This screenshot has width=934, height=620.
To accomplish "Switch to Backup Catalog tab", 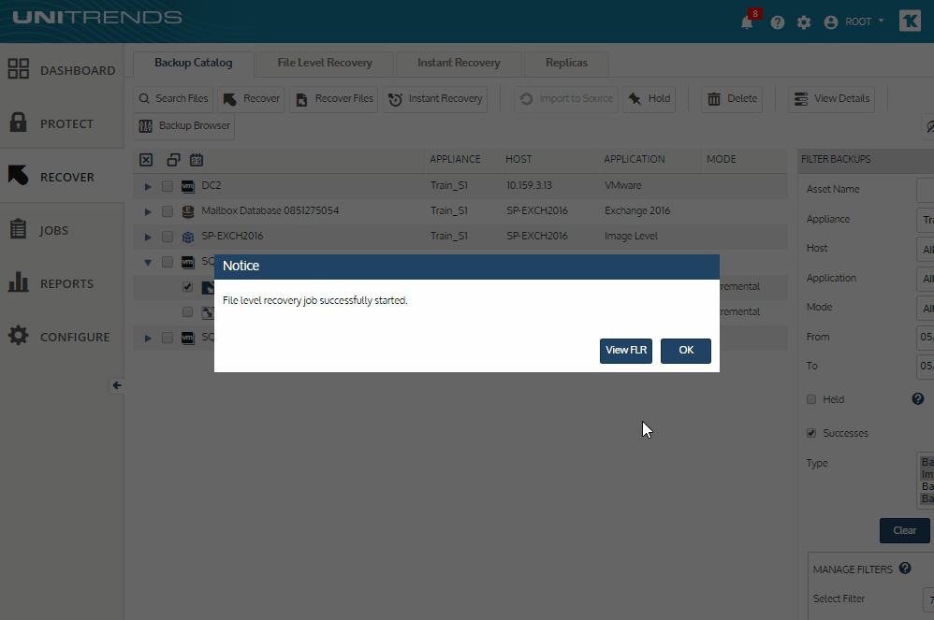I will (x=194, y=63).
